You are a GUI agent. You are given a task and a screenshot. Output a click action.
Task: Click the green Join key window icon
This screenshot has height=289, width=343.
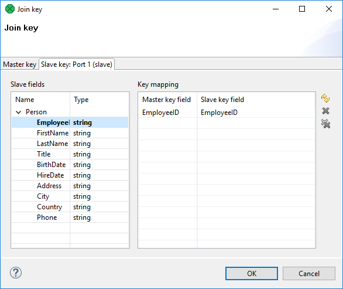[10, 9]
